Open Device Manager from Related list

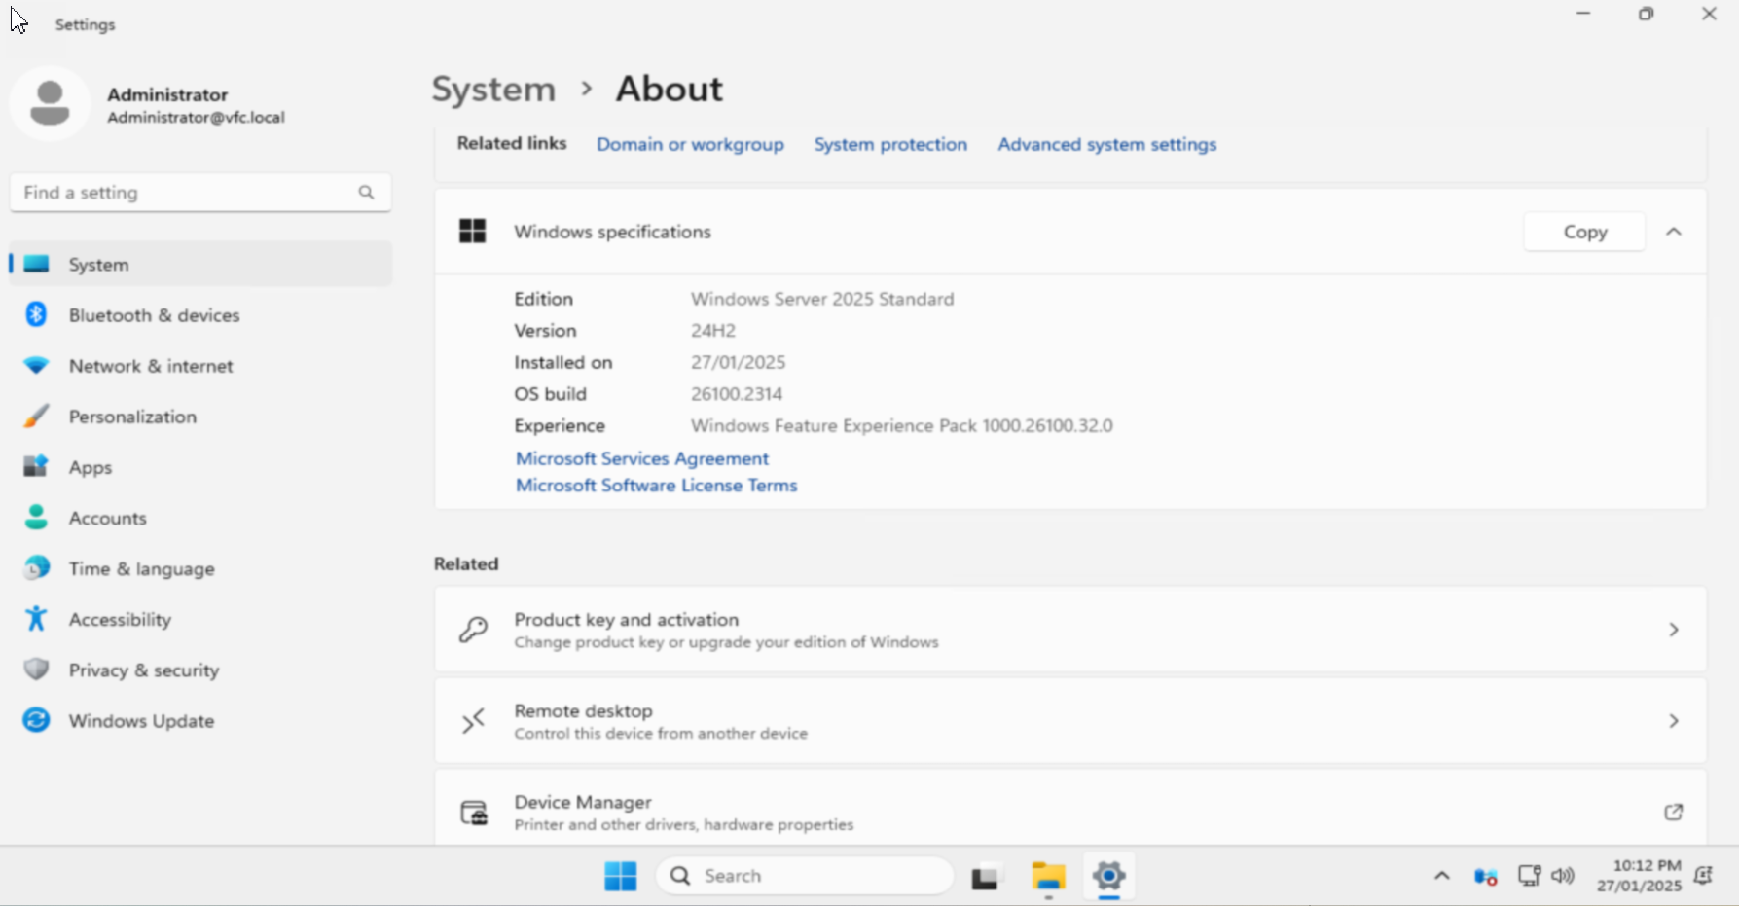click(1069, 812)
